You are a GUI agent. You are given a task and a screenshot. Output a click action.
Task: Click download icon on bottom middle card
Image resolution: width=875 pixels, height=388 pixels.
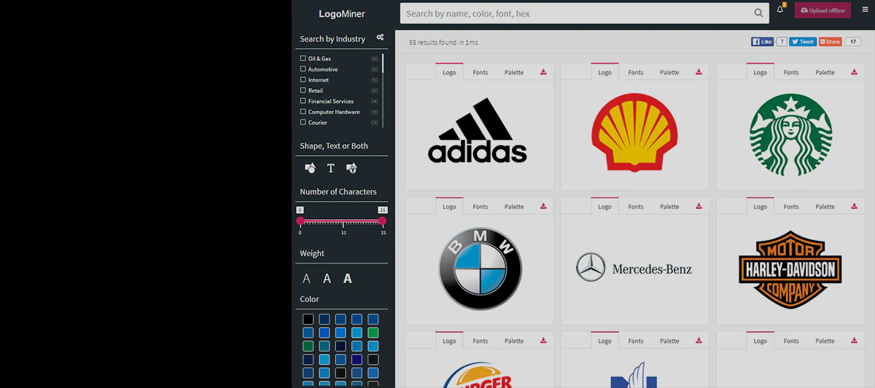pyautogui.click(x=699, y=341)
